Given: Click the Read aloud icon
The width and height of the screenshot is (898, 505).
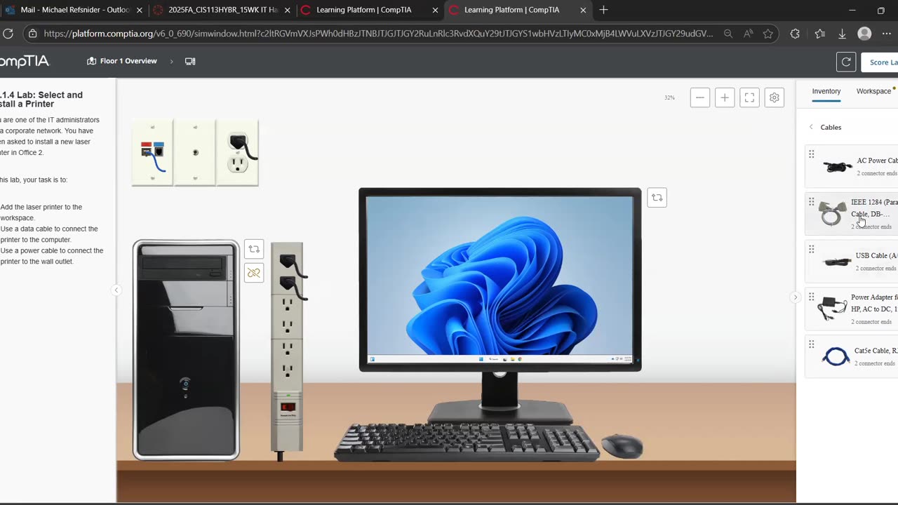Looking at the screenshot, I should coord(748,34).
